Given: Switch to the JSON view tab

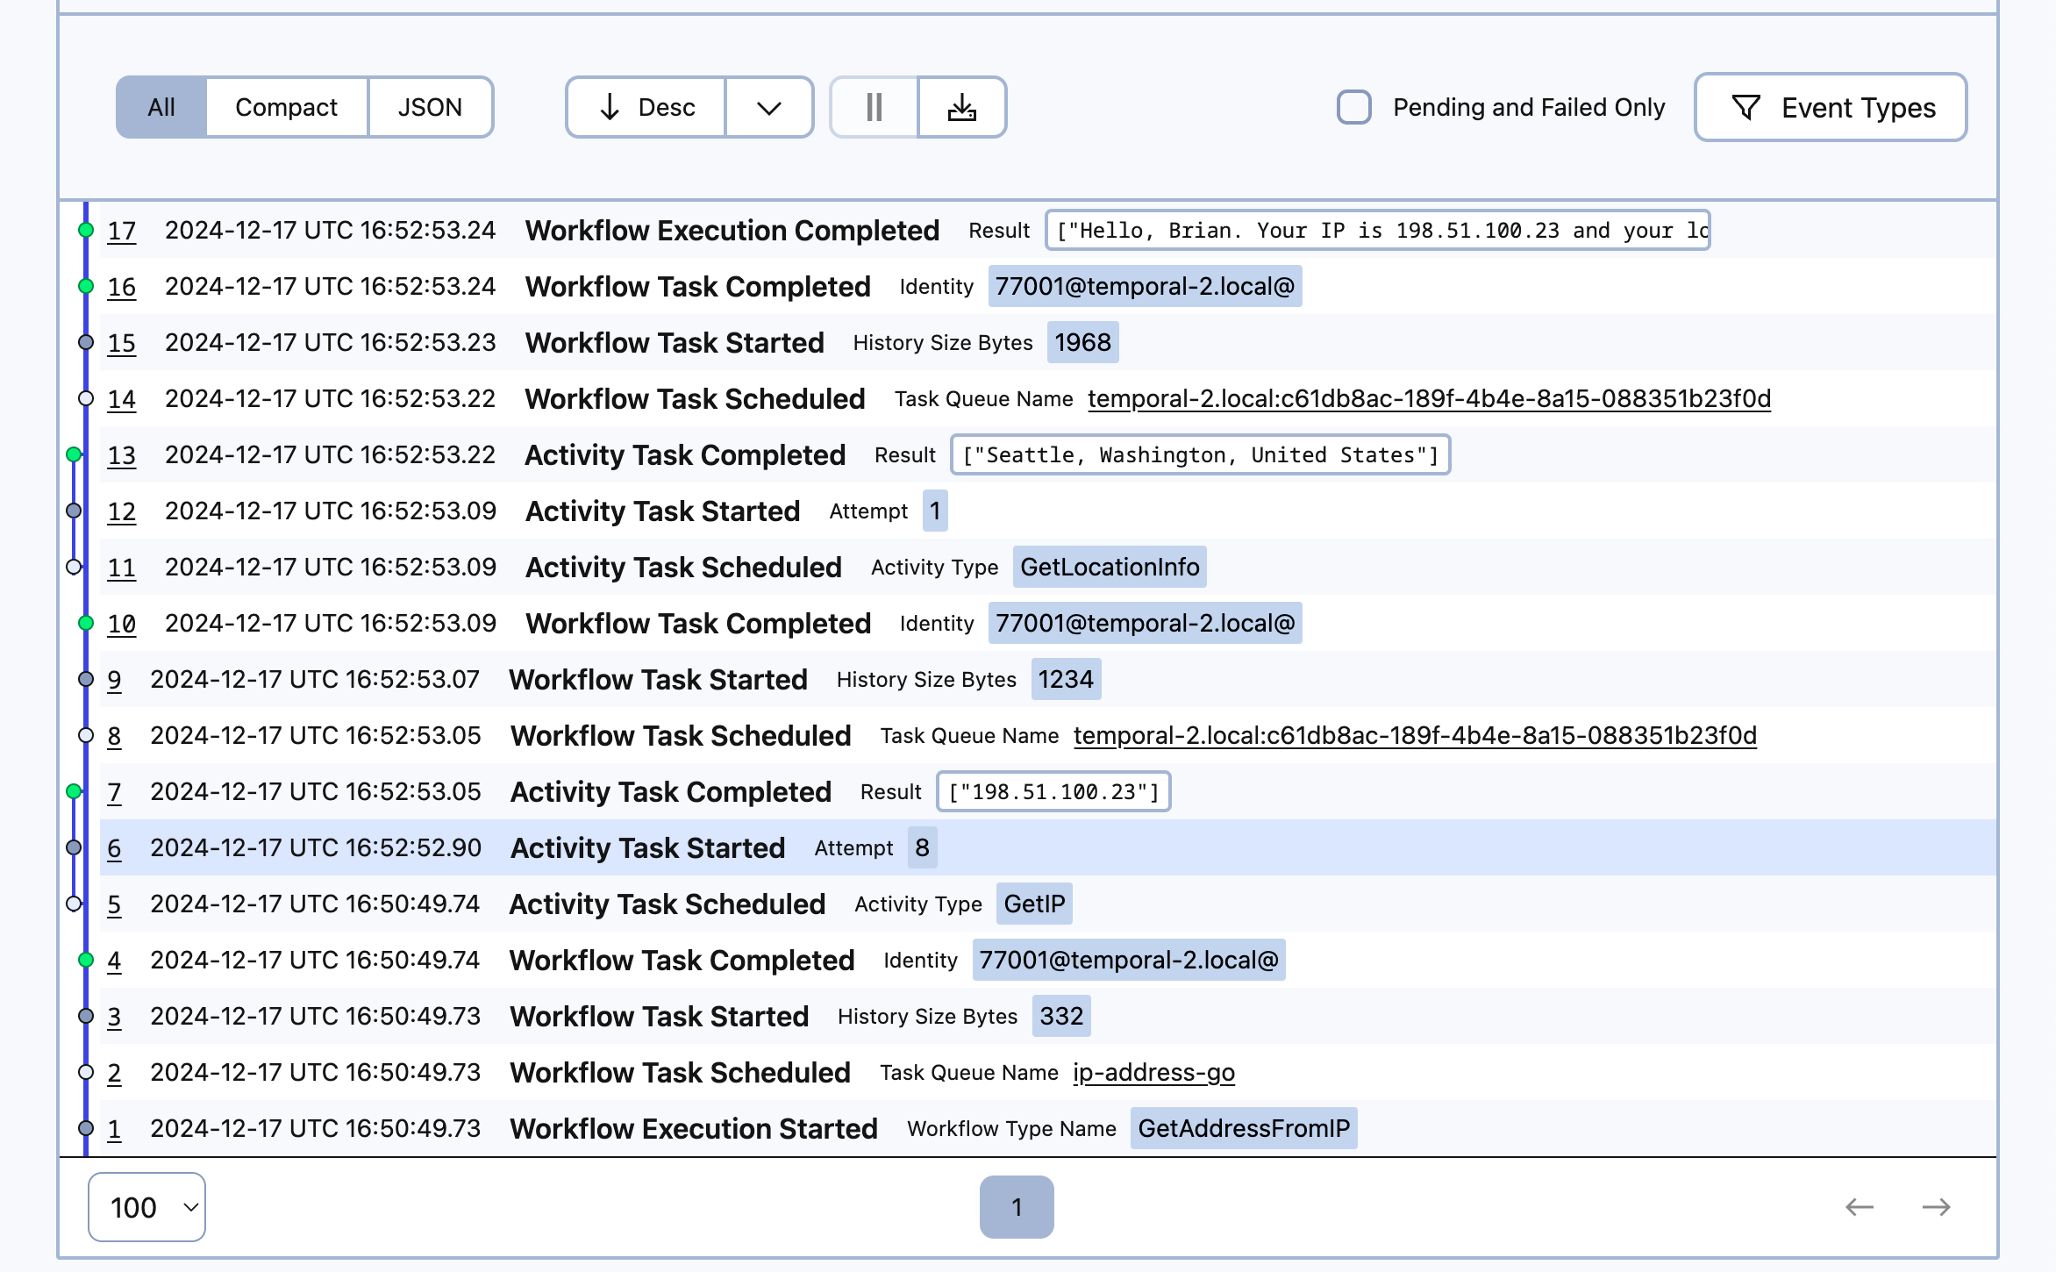Looking at the screenshot, I should tap(430, 107).
